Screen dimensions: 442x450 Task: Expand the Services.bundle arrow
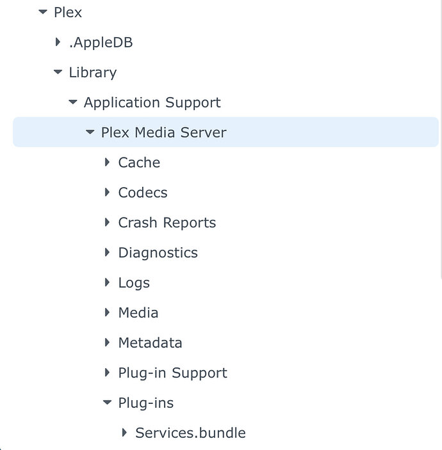124,433
